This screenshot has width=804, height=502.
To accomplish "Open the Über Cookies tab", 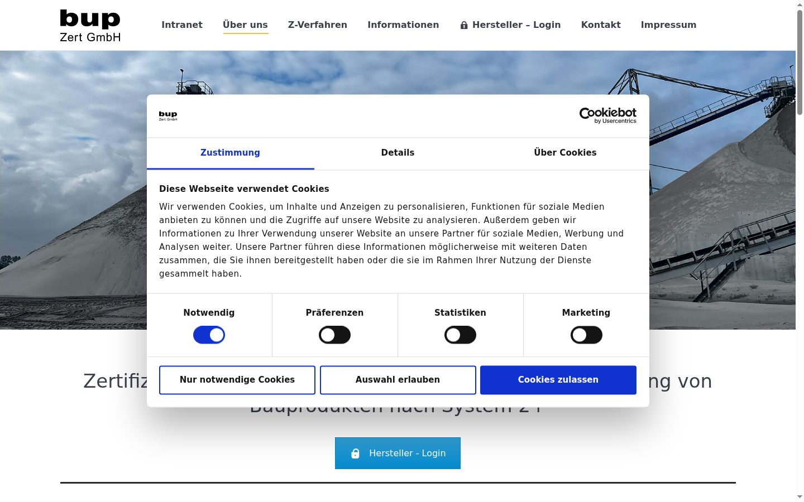I will [x=565, y=153].
